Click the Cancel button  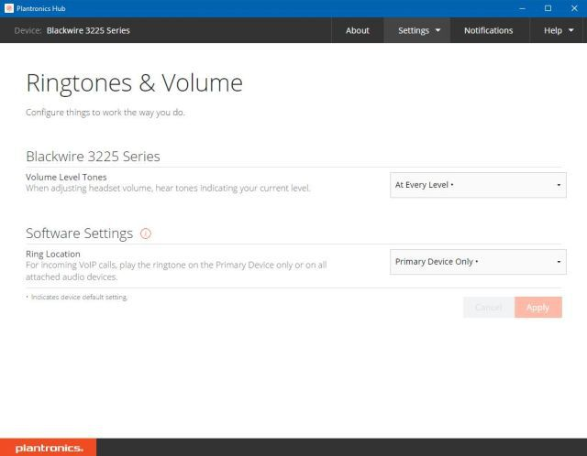(489, 308)
